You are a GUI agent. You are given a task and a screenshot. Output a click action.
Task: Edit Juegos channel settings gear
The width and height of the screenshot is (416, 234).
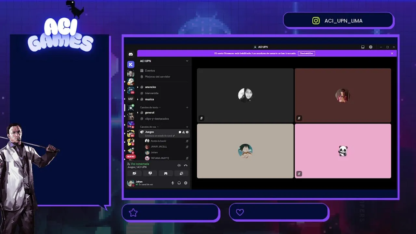[x=187, y=132]
